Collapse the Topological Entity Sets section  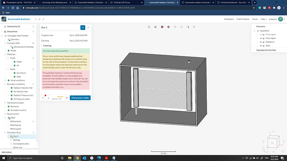[255, 50]
